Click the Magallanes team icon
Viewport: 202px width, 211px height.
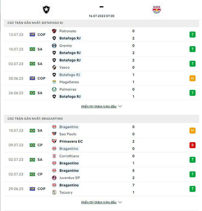click(54, 82)
